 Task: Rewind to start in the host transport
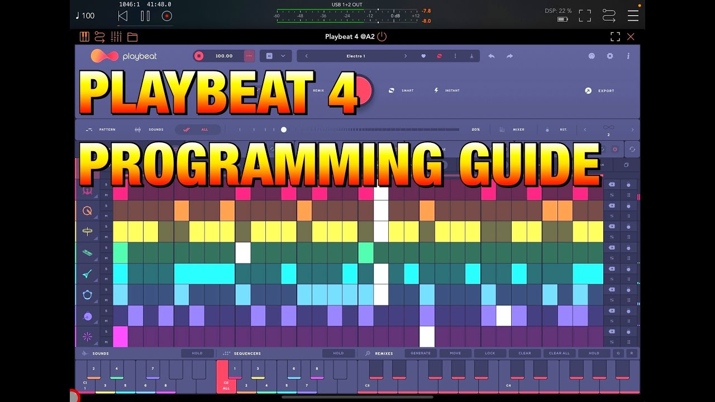pos(123,16)
